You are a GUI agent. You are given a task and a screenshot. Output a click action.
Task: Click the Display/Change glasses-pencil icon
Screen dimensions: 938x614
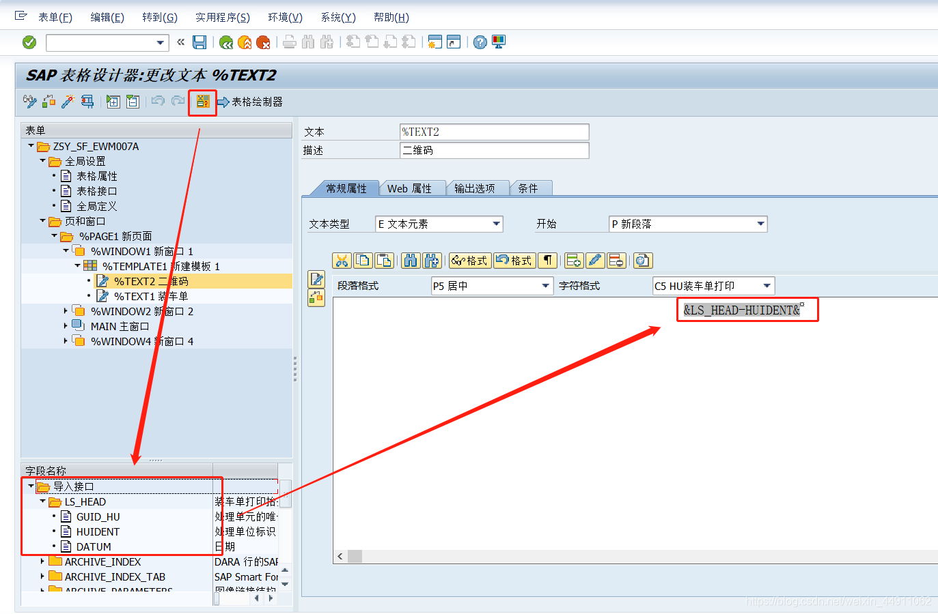29,102
